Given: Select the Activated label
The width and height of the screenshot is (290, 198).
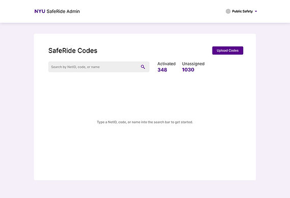Looking at the screenshot, I should click(167, 64).
